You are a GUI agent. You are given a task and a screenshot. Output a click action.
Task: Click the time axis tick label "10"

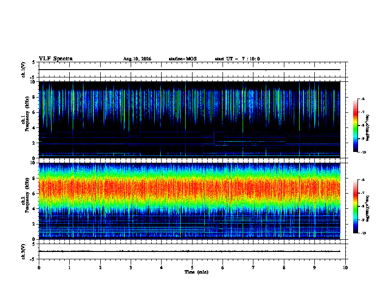click(x=345, y=268)
